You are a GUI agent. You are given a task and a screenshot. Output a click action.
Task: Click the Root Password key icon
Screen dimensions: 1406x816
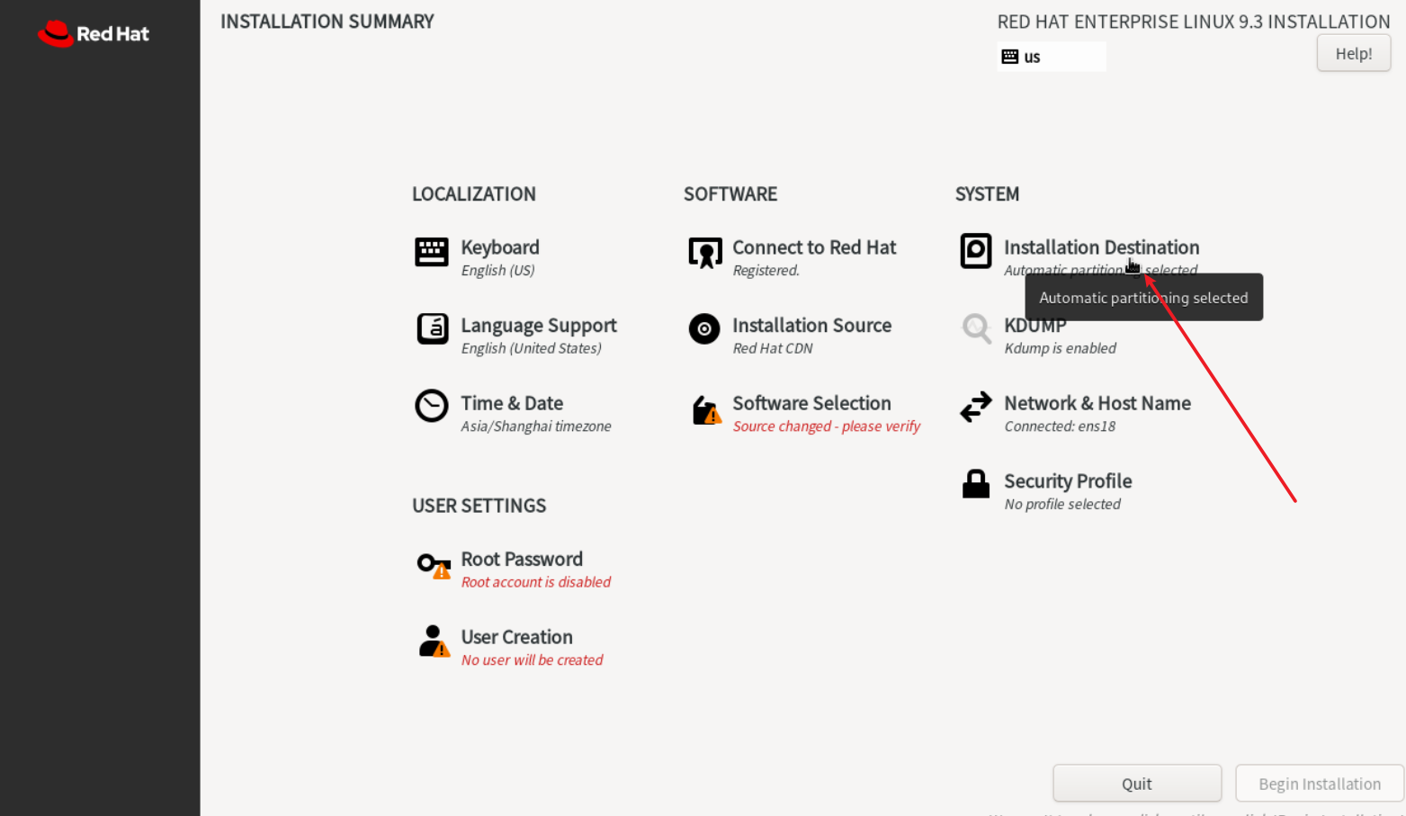tap(434, 566)
